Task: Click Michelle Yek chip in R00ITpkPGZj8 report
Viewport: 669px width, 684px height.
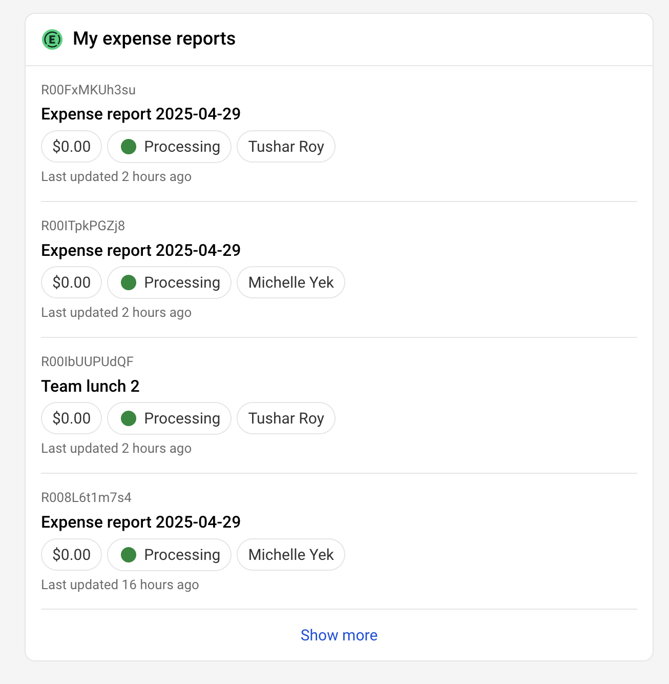Action: click(290, 283)
